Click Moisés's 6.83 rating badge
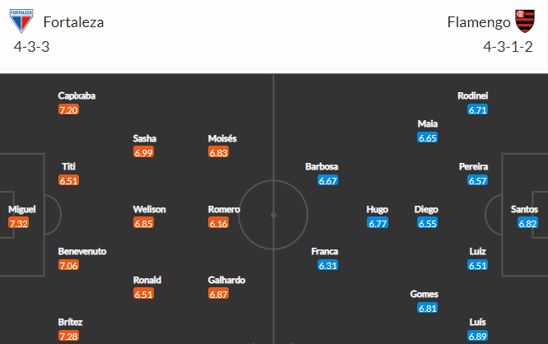 tap(218, 152)
